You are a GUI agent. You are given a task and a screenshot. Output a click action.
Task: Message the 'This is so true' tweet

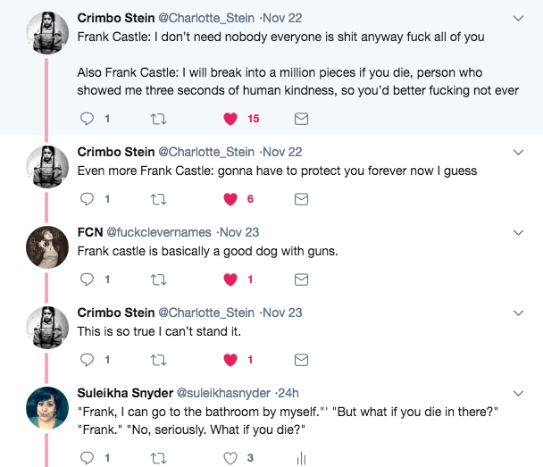click(301, 360)
